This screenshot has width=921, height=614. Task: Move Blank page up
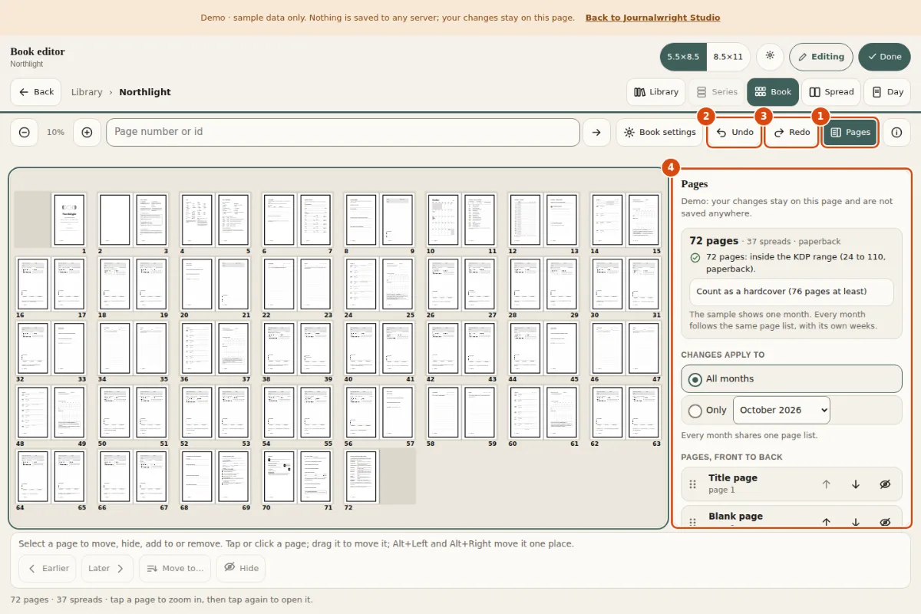pyautogui.click(x=827, y=522)
